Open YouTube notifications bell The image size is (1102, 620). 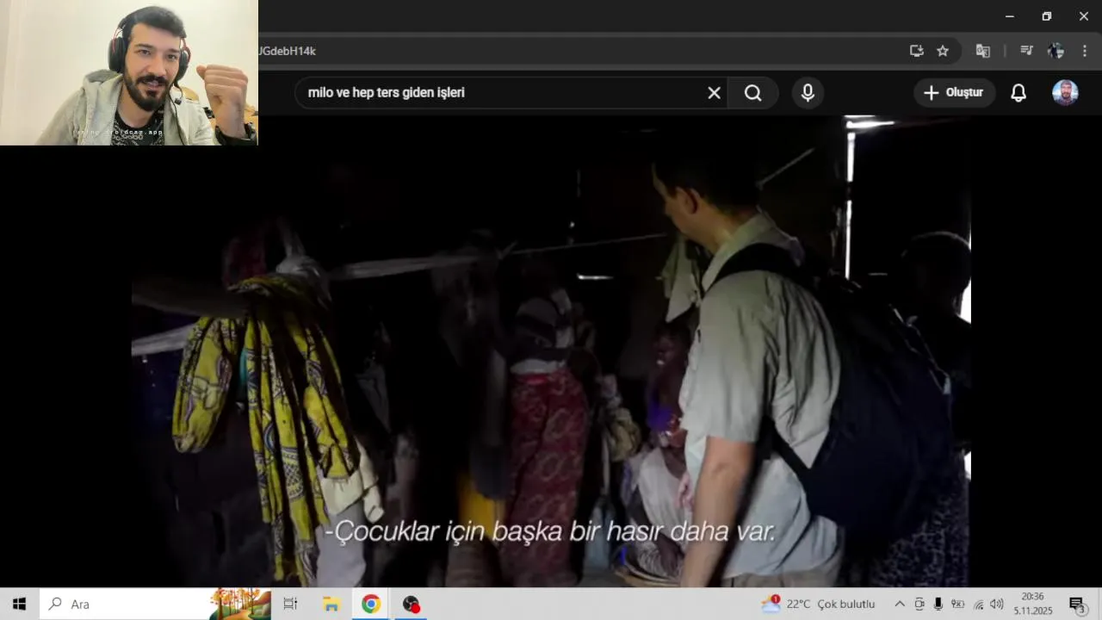click(x=1018, y=93)
